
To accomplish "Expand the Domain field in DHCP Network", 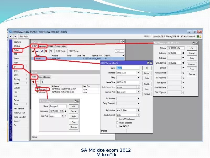I will coord(183,68).
